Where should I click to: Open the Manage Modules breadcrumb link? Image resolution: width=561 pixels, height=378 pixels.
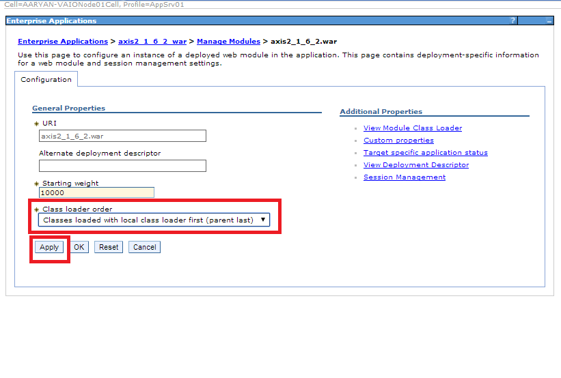point(229,42)
